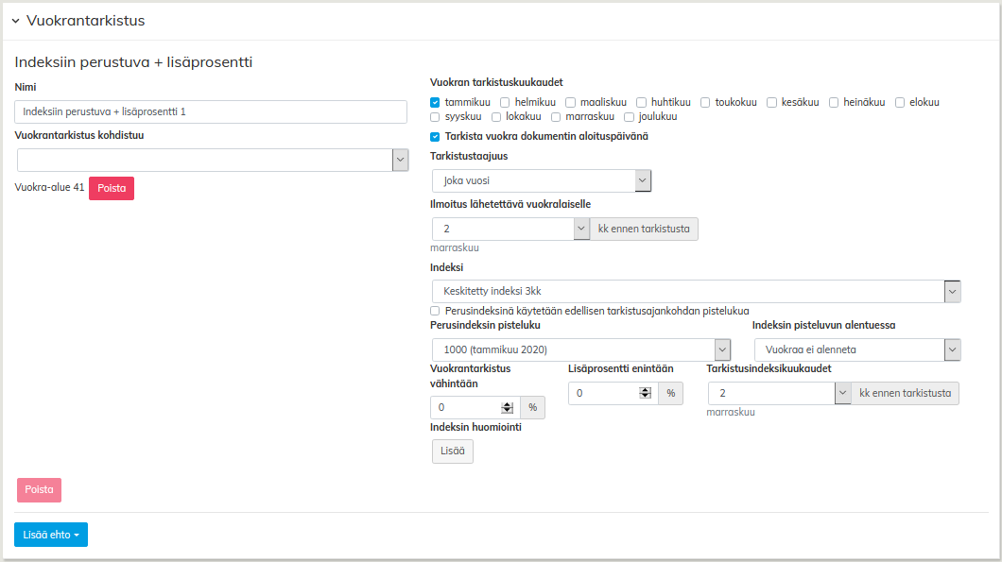Open the Tarkistusindeksikuukaudet months dropdown

tap(842, 393)
